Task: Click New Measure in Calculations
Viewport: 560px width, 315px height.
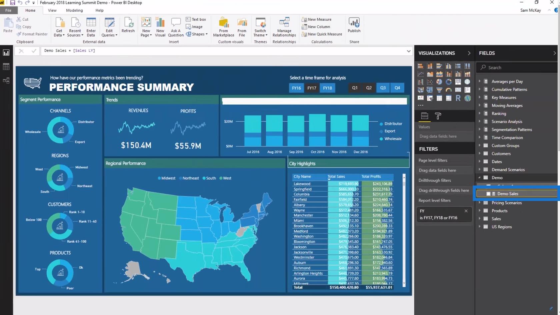Action: (x=316, y=19)
